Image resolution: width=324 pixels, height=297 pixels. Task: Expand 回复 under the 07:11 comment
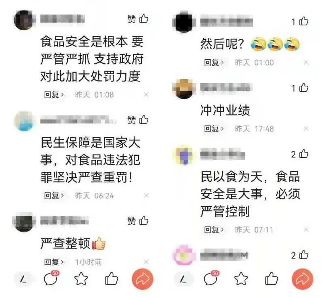[x=214, y=230]
